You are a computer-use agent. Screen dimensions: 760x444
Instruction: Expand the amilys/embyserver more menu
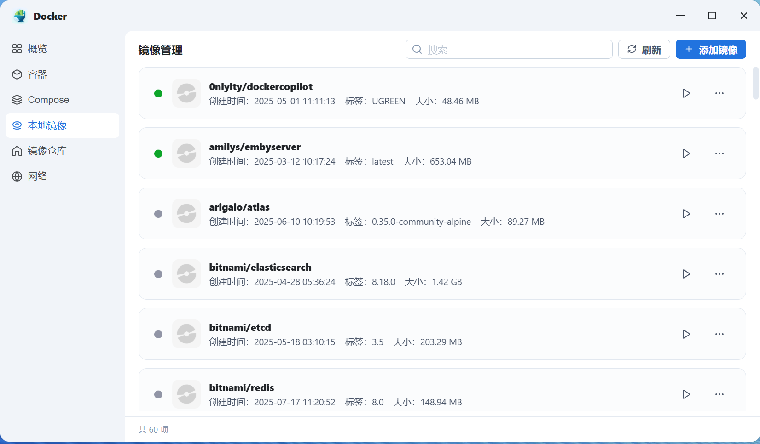(x=719, y=154)
